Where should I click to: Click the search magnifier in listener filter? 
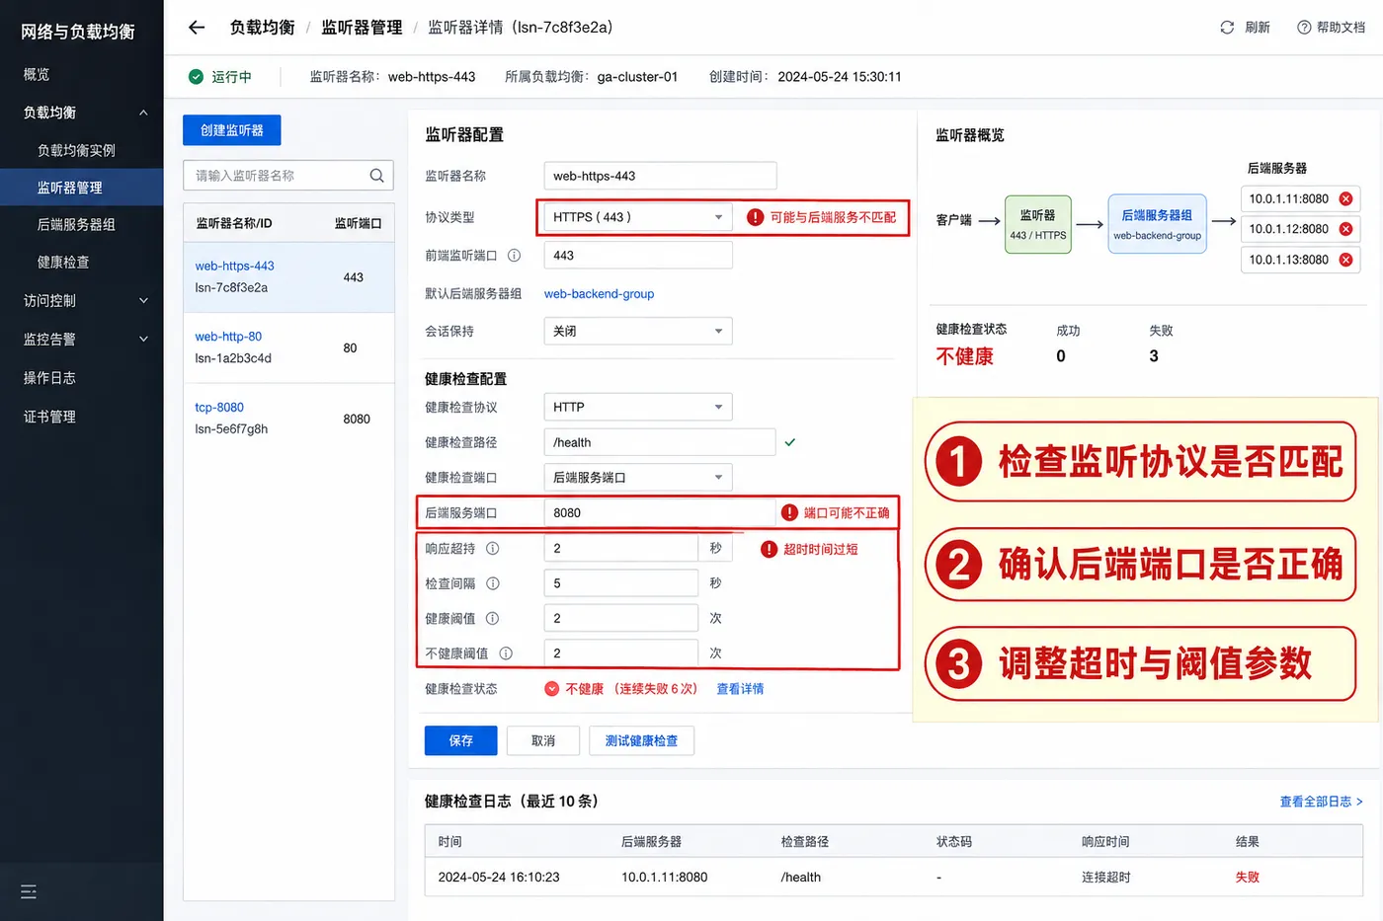pyautogui.click(x=376, y=176)
